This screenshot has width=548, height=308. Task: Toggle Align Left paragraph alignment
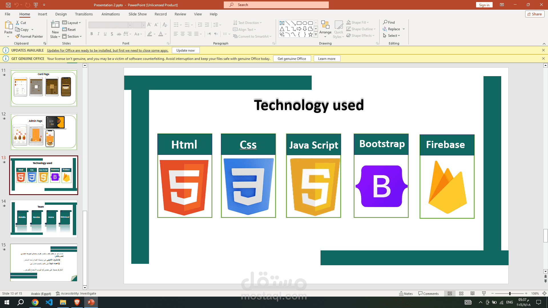176,34
